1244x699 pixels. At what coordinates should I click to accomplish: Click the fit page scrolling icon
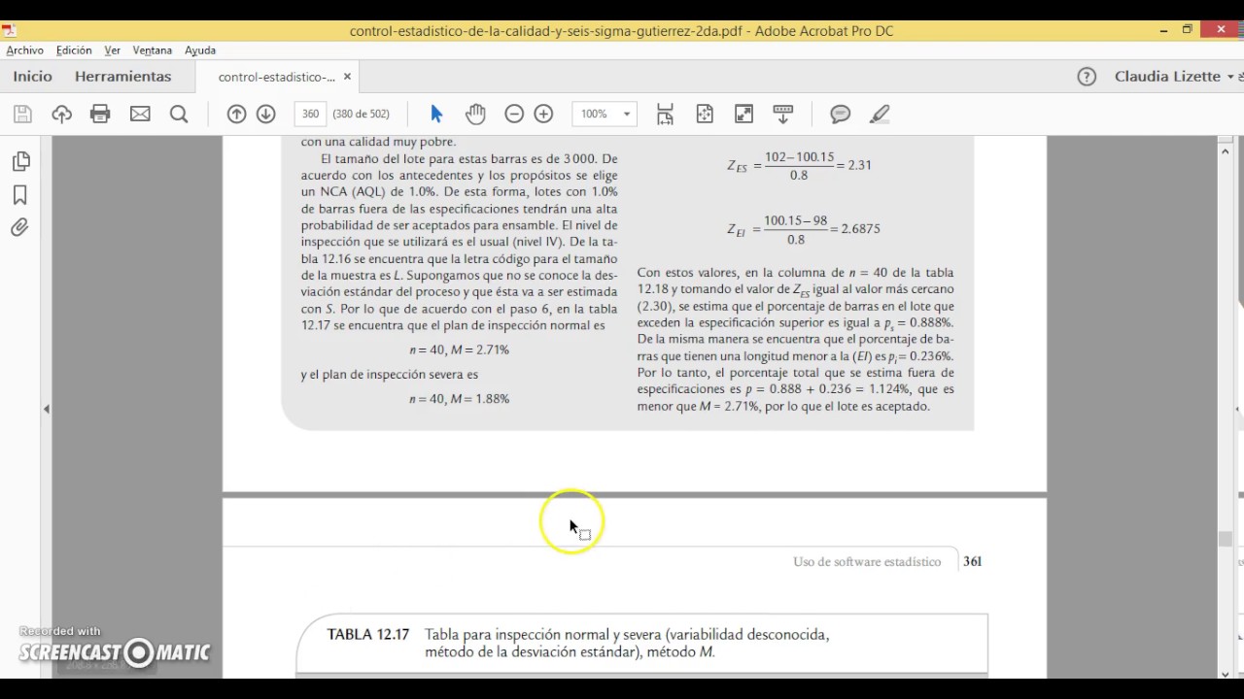coord(666,115)
